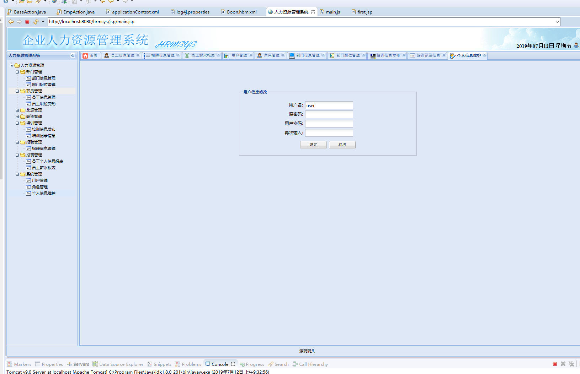
Task: Focus the 原密码 input field
Action: [329, 114]
